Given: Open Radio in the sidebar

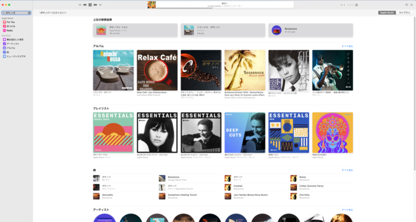Looking at the screenshot, I should point(8,30).
